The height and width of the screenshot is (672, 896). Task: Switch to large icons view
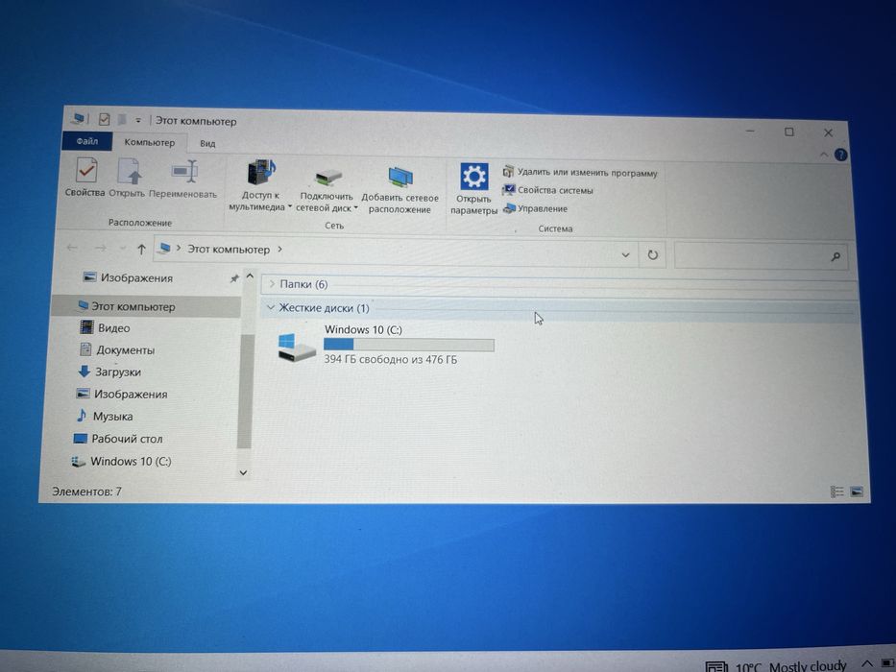[x=857, y=492]
